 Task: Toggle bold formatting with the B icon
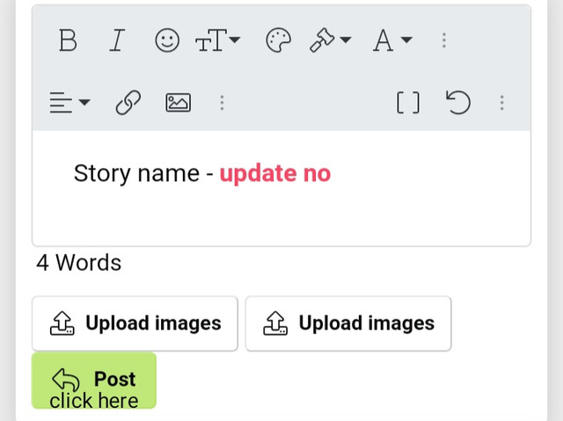[68, 40]
